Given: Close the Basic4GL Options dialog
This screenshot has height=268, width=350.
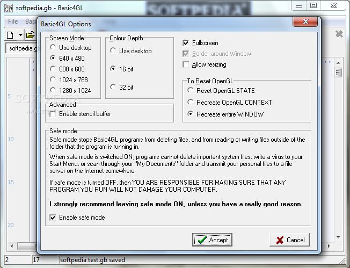Looking at the screenshot, I should 305,21.
